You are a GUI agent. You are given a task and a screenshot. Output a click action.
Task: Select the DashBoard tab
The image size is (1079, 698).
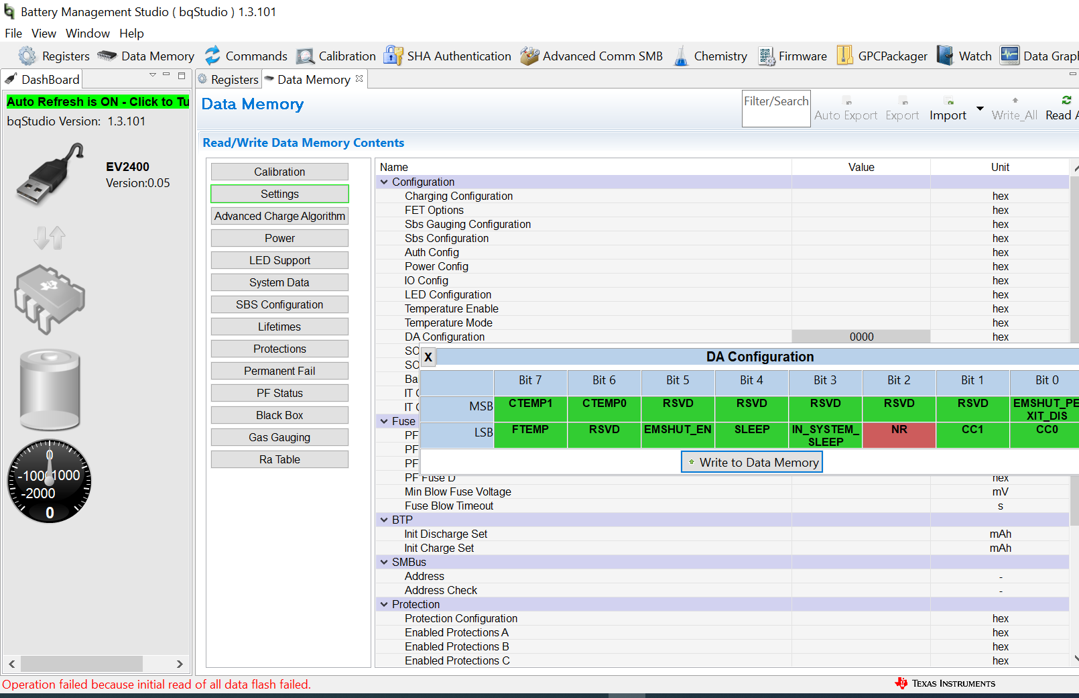tap(42, 79)
